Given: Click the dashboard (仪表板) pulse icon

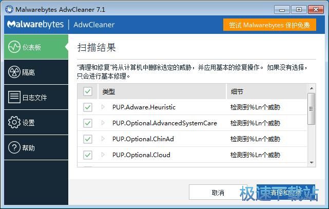Looking at the screenshot, I should (14, 48).
